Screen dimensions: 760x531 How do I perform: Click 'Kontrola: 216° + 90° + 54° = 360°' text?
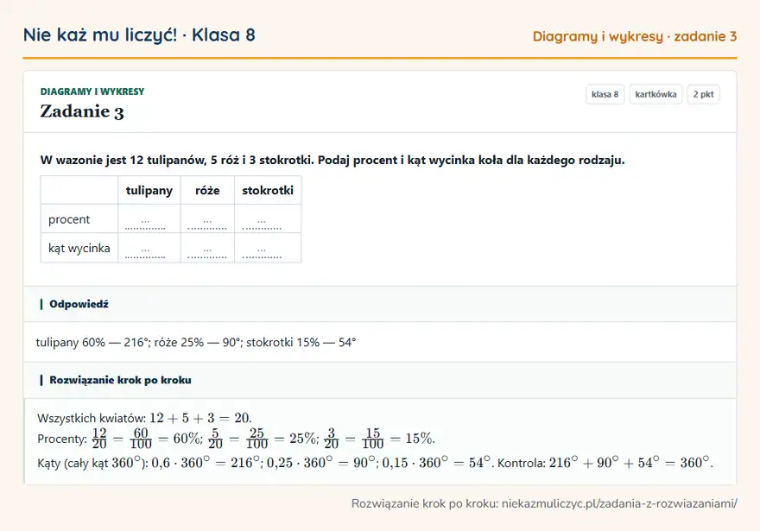point(605,463)
